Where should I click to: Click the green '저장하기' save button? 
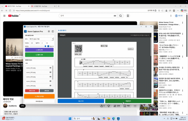[x=128, y=101]
